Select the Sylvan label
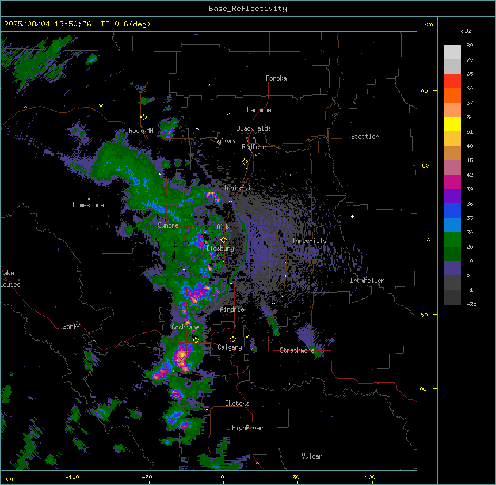Image resolution: width=496 pixels, height=485 pixels. 224,141
